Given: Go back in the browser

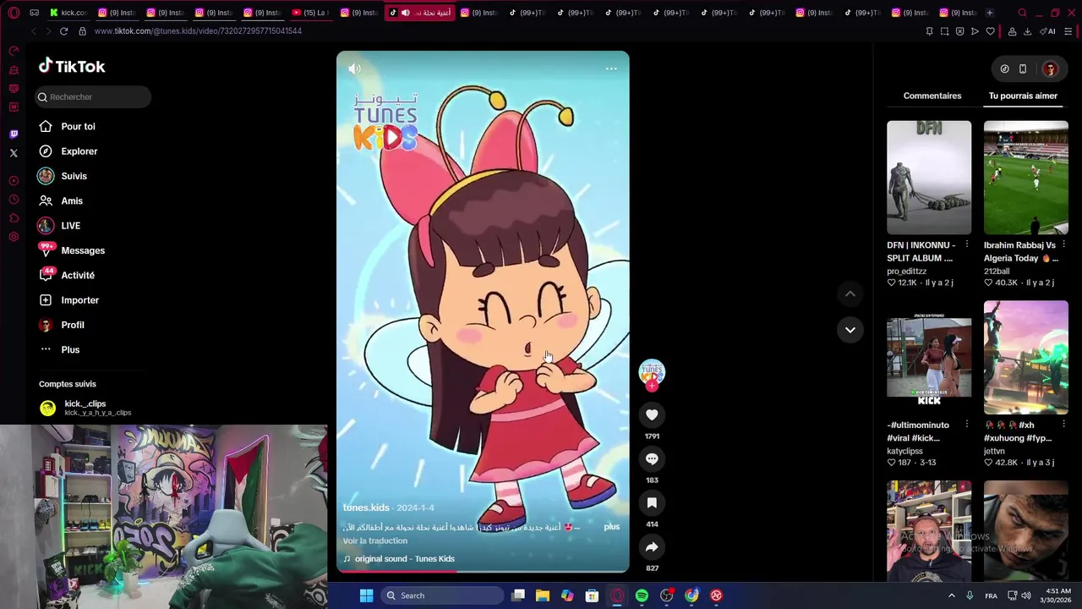Looking at the screenshot, I should (33, 31).
